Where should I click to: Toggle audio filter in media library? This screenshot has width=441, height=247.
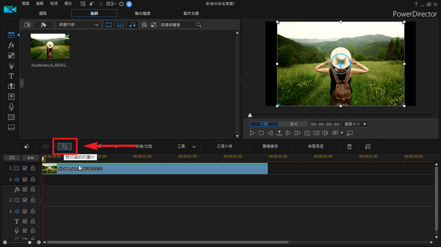[133, 25]
